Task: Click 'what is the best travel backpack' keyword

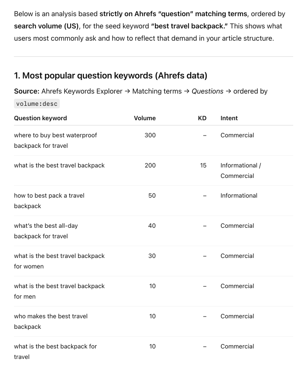Action: pos(59,165)
